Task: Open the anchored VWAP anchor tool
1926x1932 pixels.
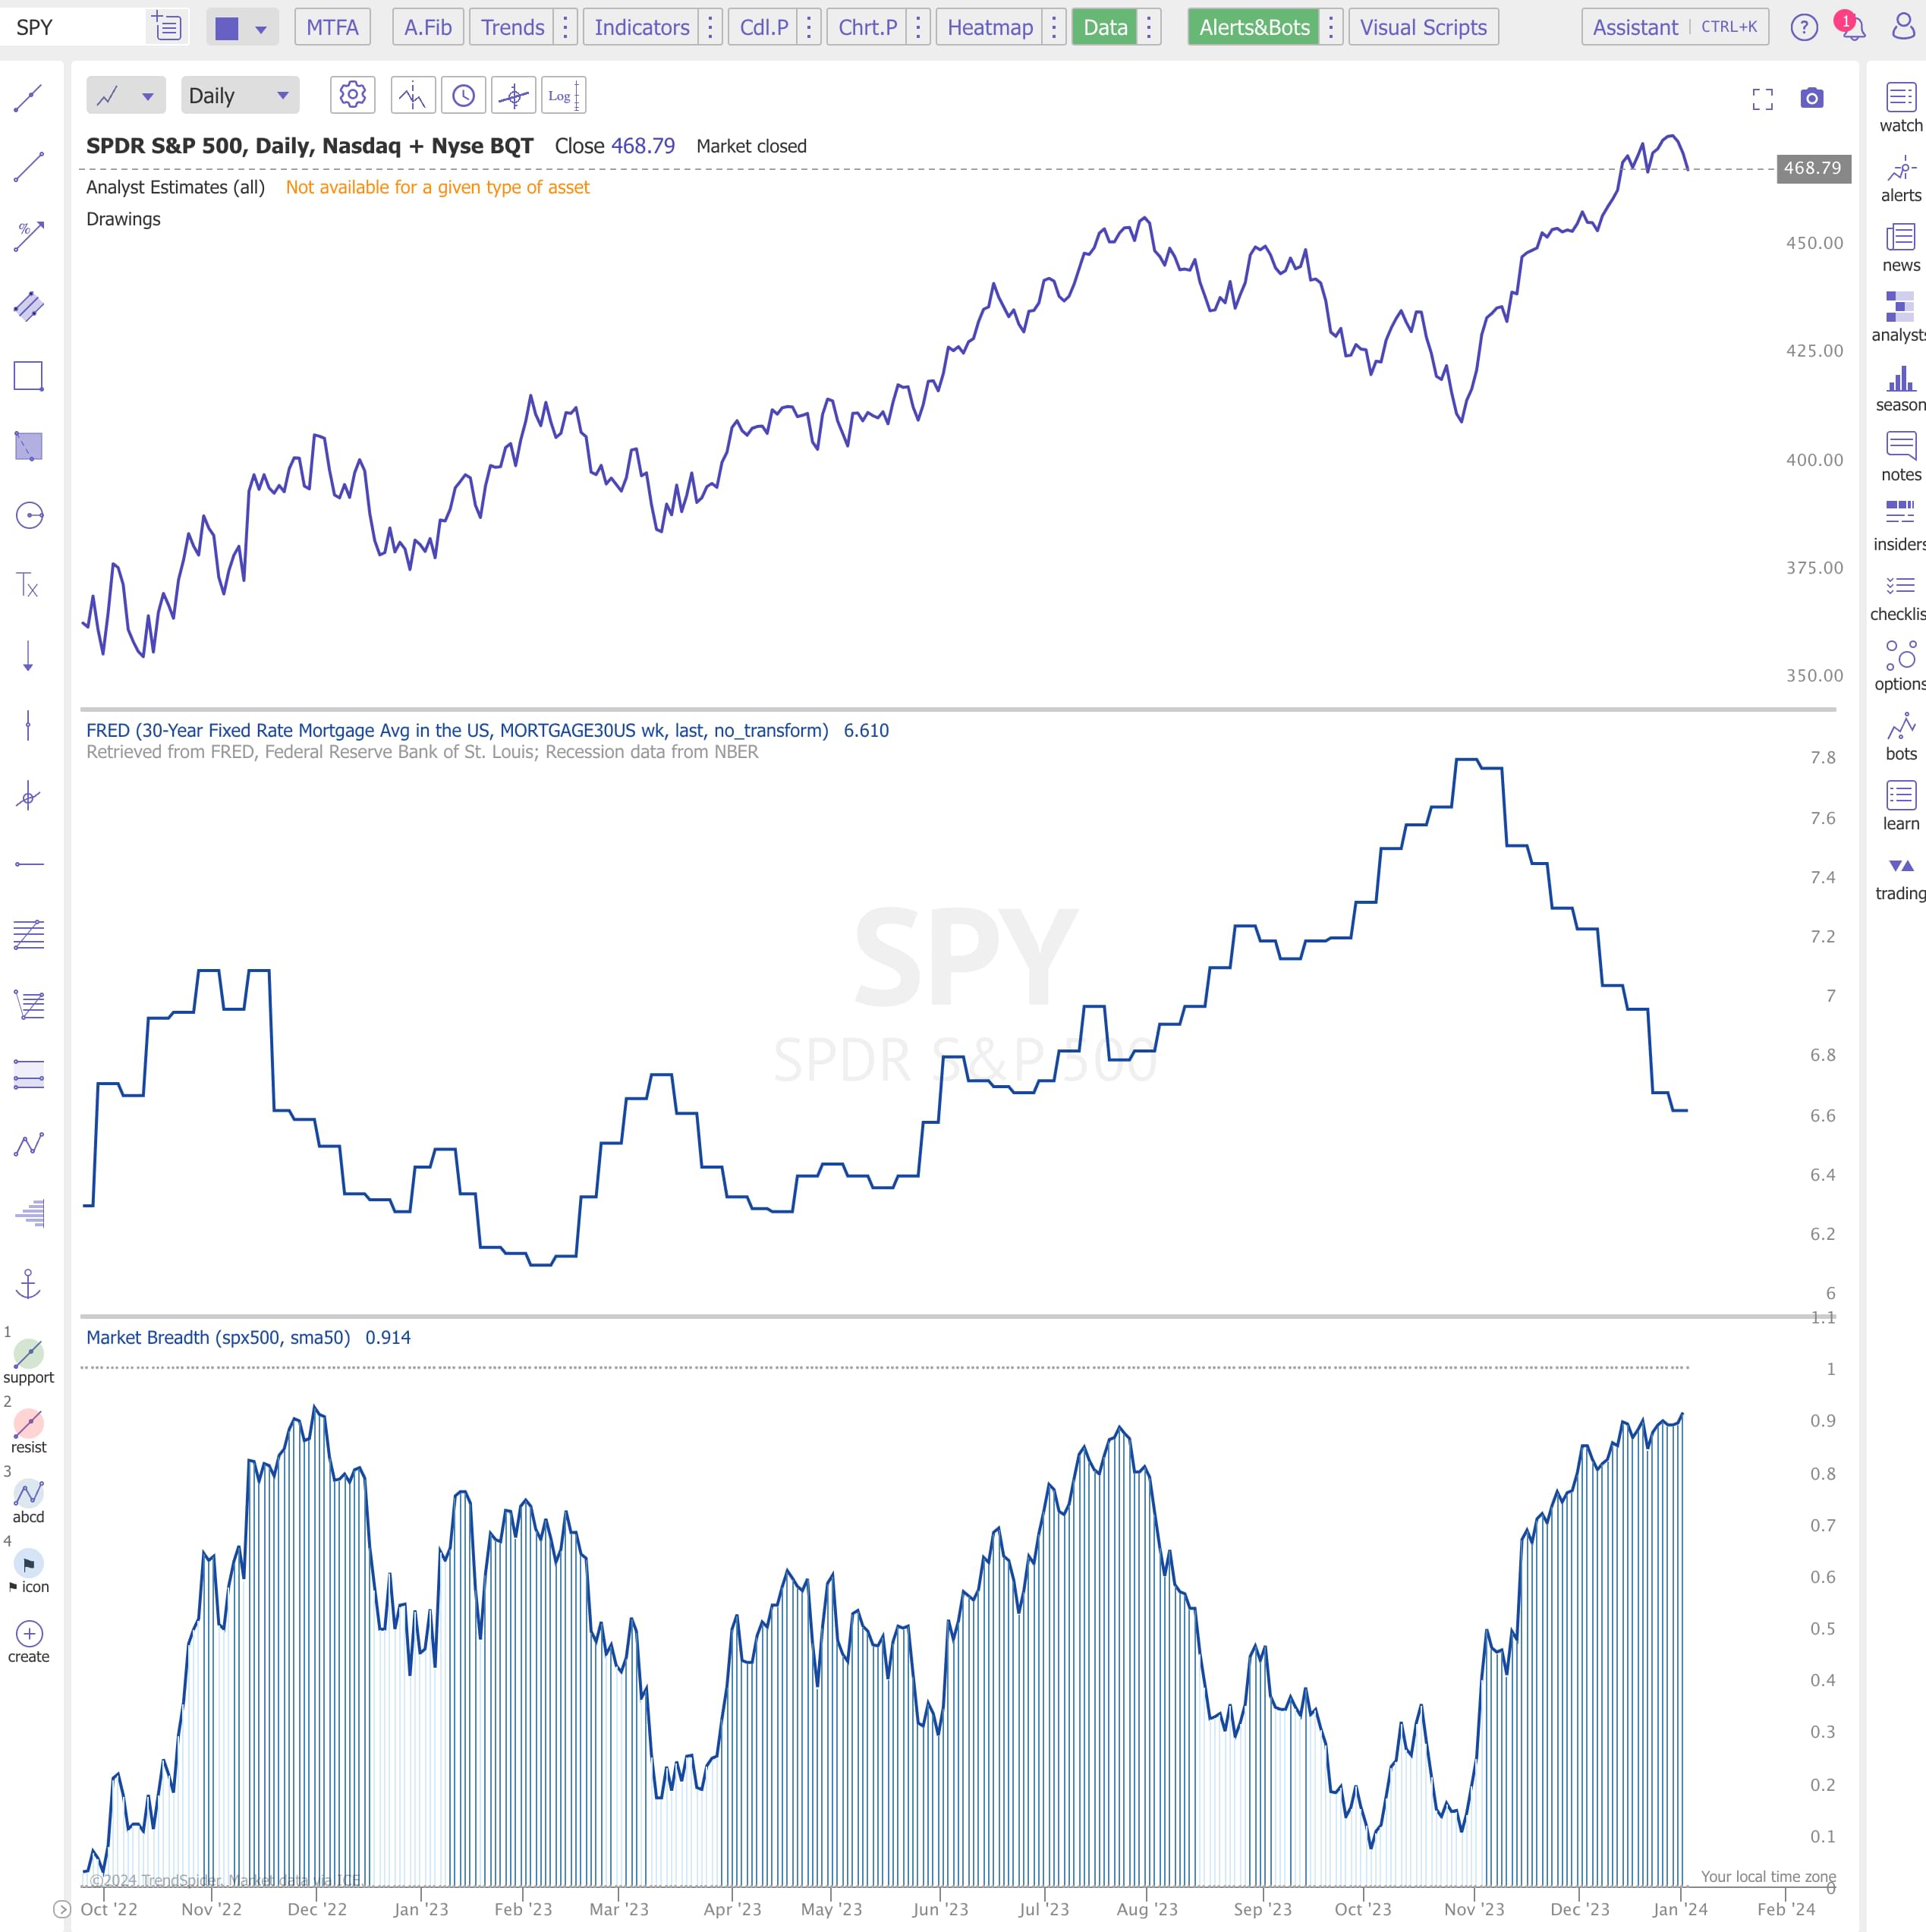Action: [28, 1283]
